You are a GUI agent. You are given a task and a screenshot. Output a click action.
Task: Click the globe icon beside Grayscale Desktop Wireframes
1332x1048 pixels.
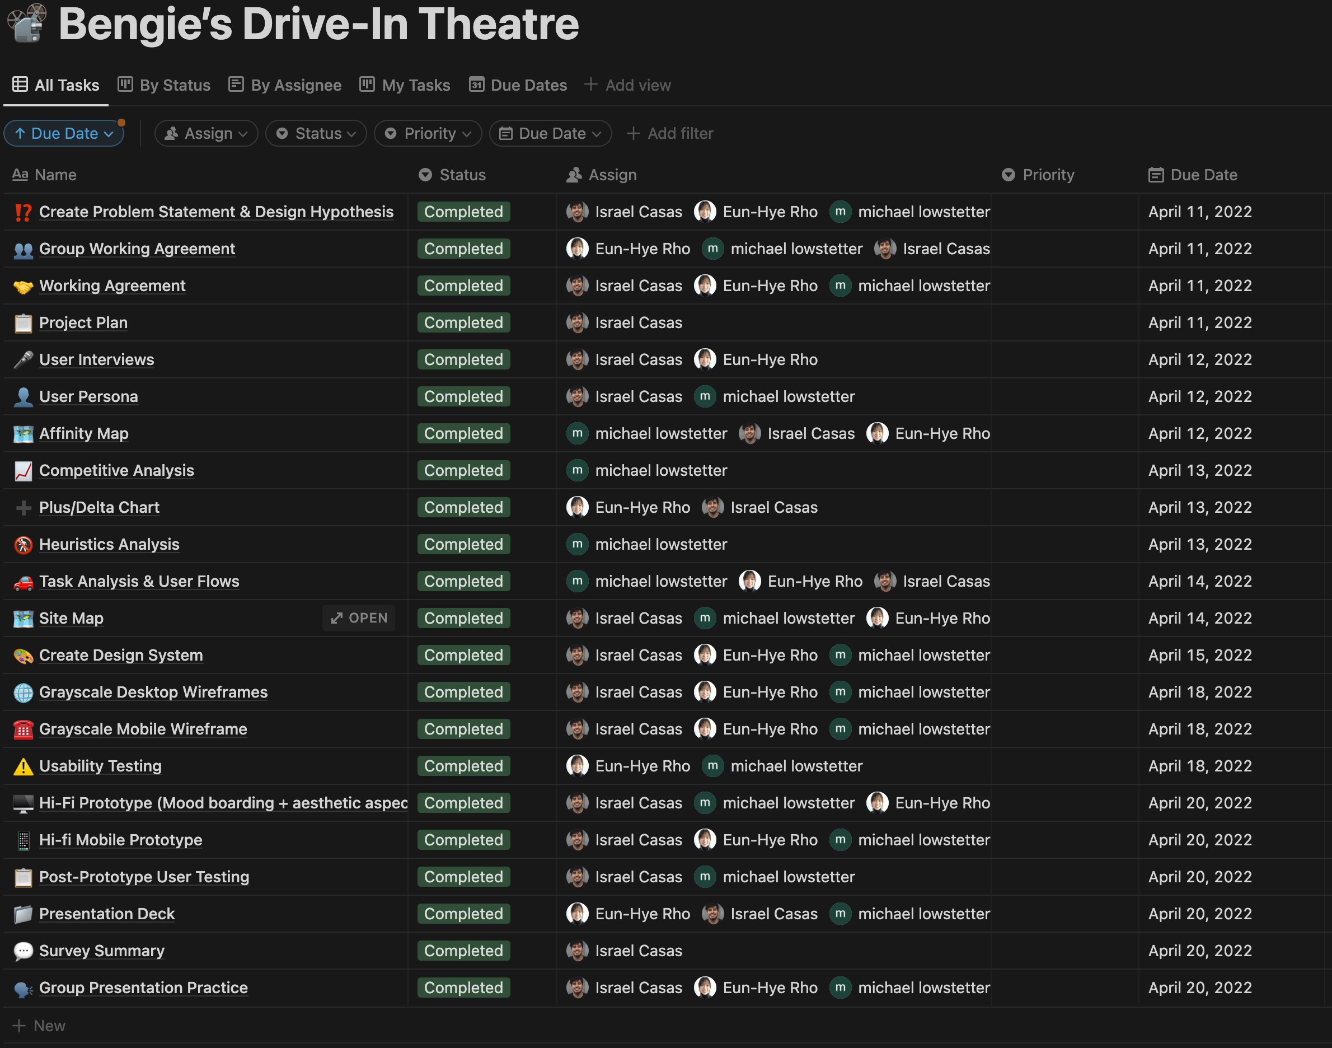click(23, 692)
